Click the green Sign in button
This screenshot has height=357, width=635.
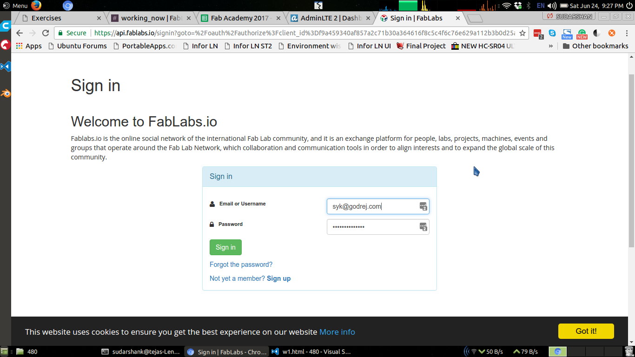click(225, 247)
